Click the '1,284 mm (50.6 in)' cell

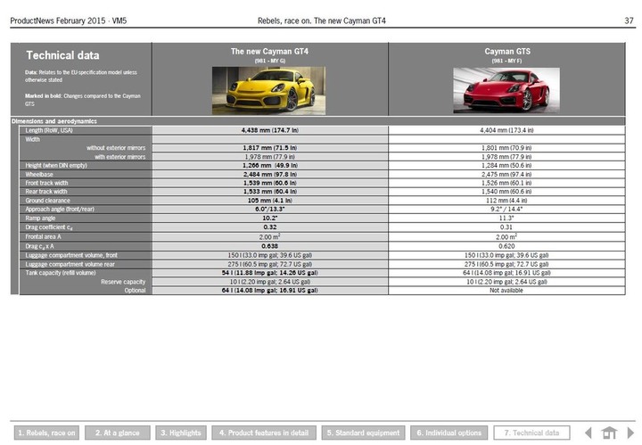pyautogui.click(x=506, y=165)
